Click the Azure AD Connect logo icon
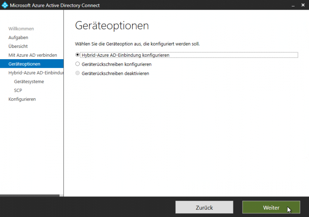The height and width of the screenshot is (217, 309). pos(5,5)
